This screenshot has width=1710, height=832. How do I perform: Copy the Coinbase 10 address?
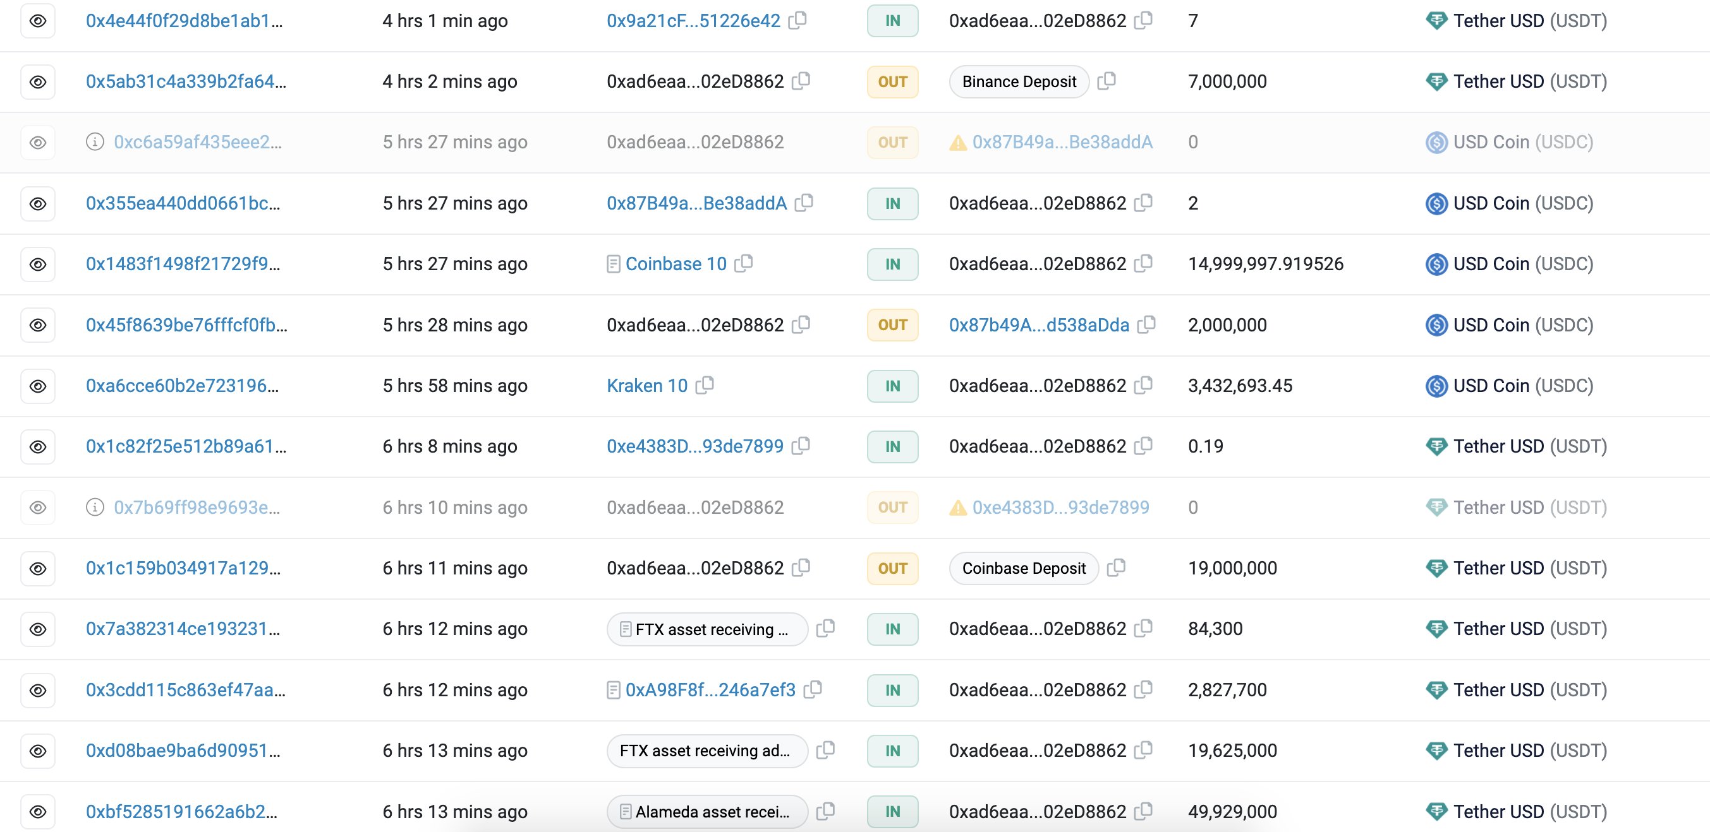tap(744, 263)
